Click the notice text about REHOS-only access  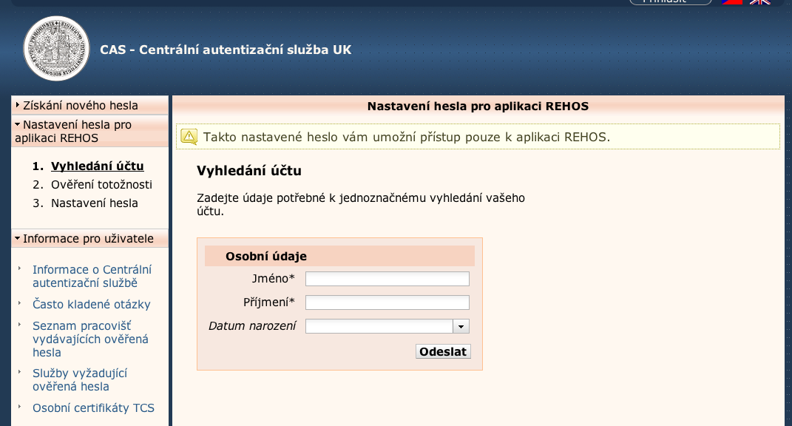(x=407, y=137)
